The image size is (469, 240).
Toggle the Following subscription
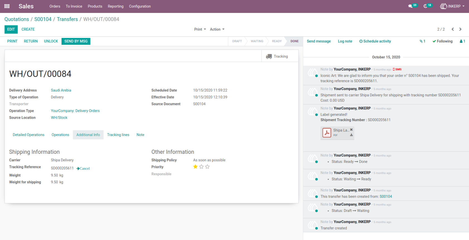click(x=442, y=41)
